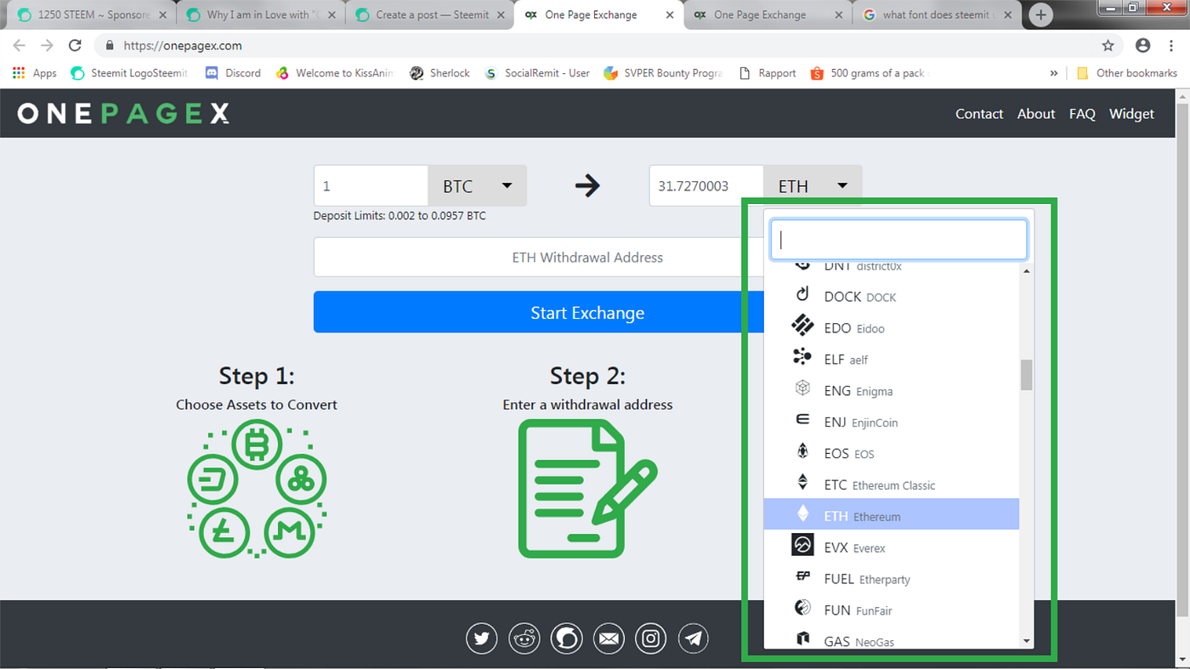The height and width of the screenshot is (669, 1190).
Task: Open the Rapport bookmark
Action: tap(768, 73)
